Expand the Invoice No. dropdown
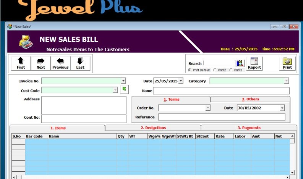 (x=123, y=81)
